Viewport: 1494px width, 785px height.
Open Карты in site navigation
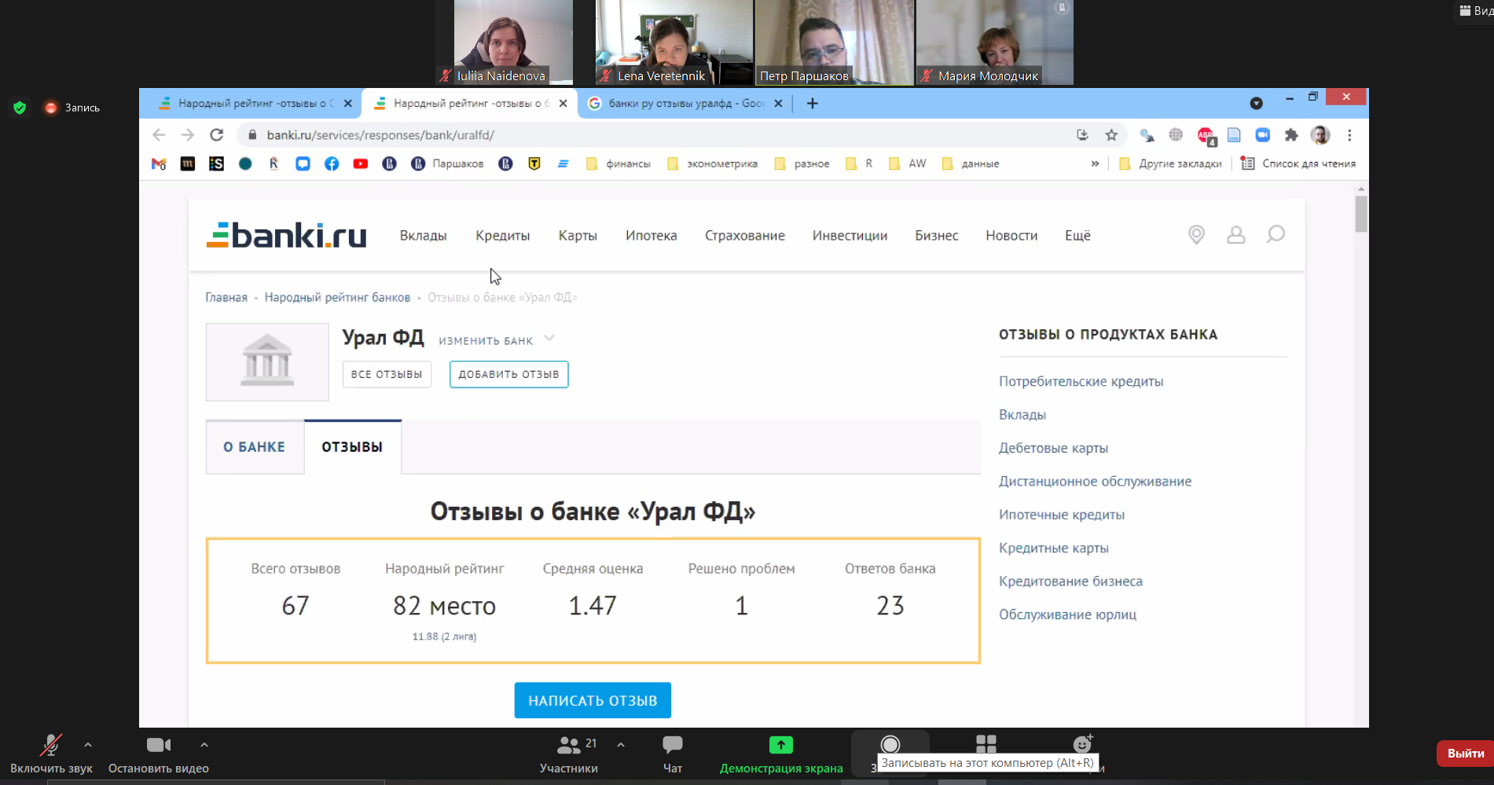(x=578, y=236)
